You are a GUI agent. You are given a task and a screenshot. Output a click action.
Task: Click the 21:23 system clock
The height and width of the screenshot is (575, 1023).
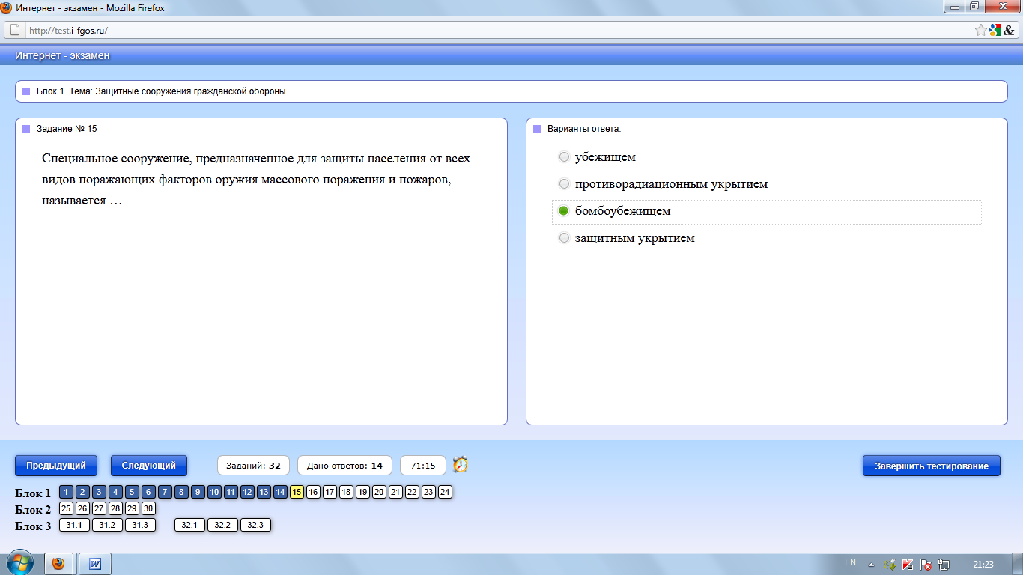983,564
